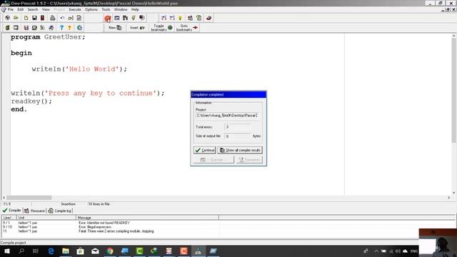Click the 'Hello World' string in code
This screenshot has width=457, height=257.
(x=92, y=69)
